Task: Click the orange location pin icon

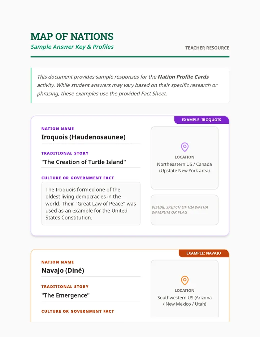Action: 185,280
